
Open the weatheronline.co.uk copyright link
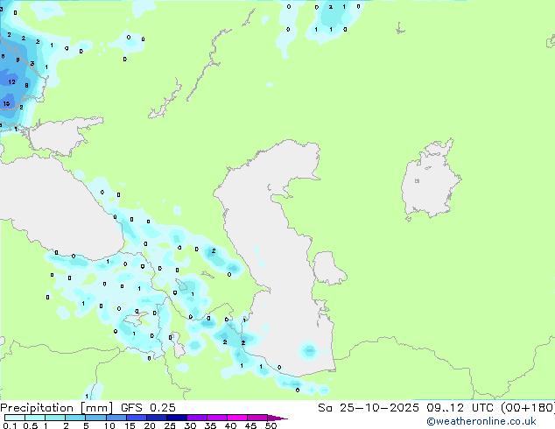(481, 421)
